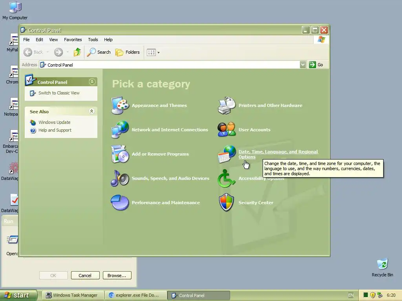Viewport: 402px width, 301px height.
Task: Click the Control Panel title bar icon
Action: 23,30
